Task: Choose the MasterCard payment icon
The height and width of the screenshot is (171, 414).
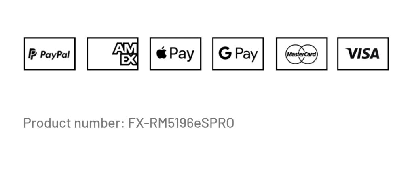Action: (x=302, y=54)
